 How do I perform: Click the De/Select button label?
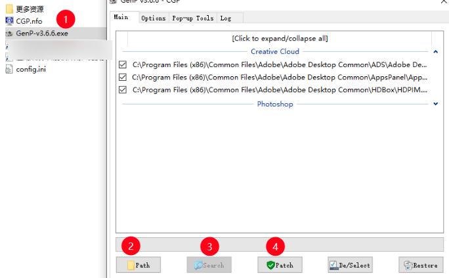coord(354,266)
